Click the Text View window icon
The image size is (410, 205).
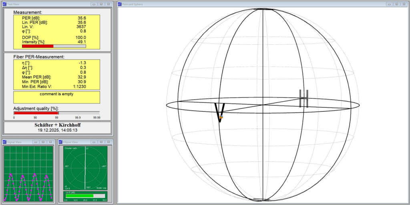pyautogui.click(x=4, y=4)
